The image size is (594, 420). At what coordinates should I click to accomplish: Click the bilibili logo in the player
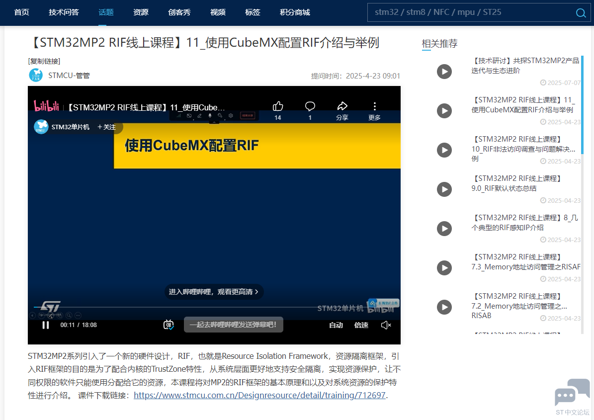pos(47,105)
